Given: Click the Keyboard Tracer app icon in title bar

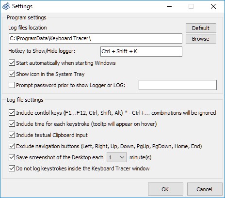Looking at the screenshot, I should pos(6,6).
